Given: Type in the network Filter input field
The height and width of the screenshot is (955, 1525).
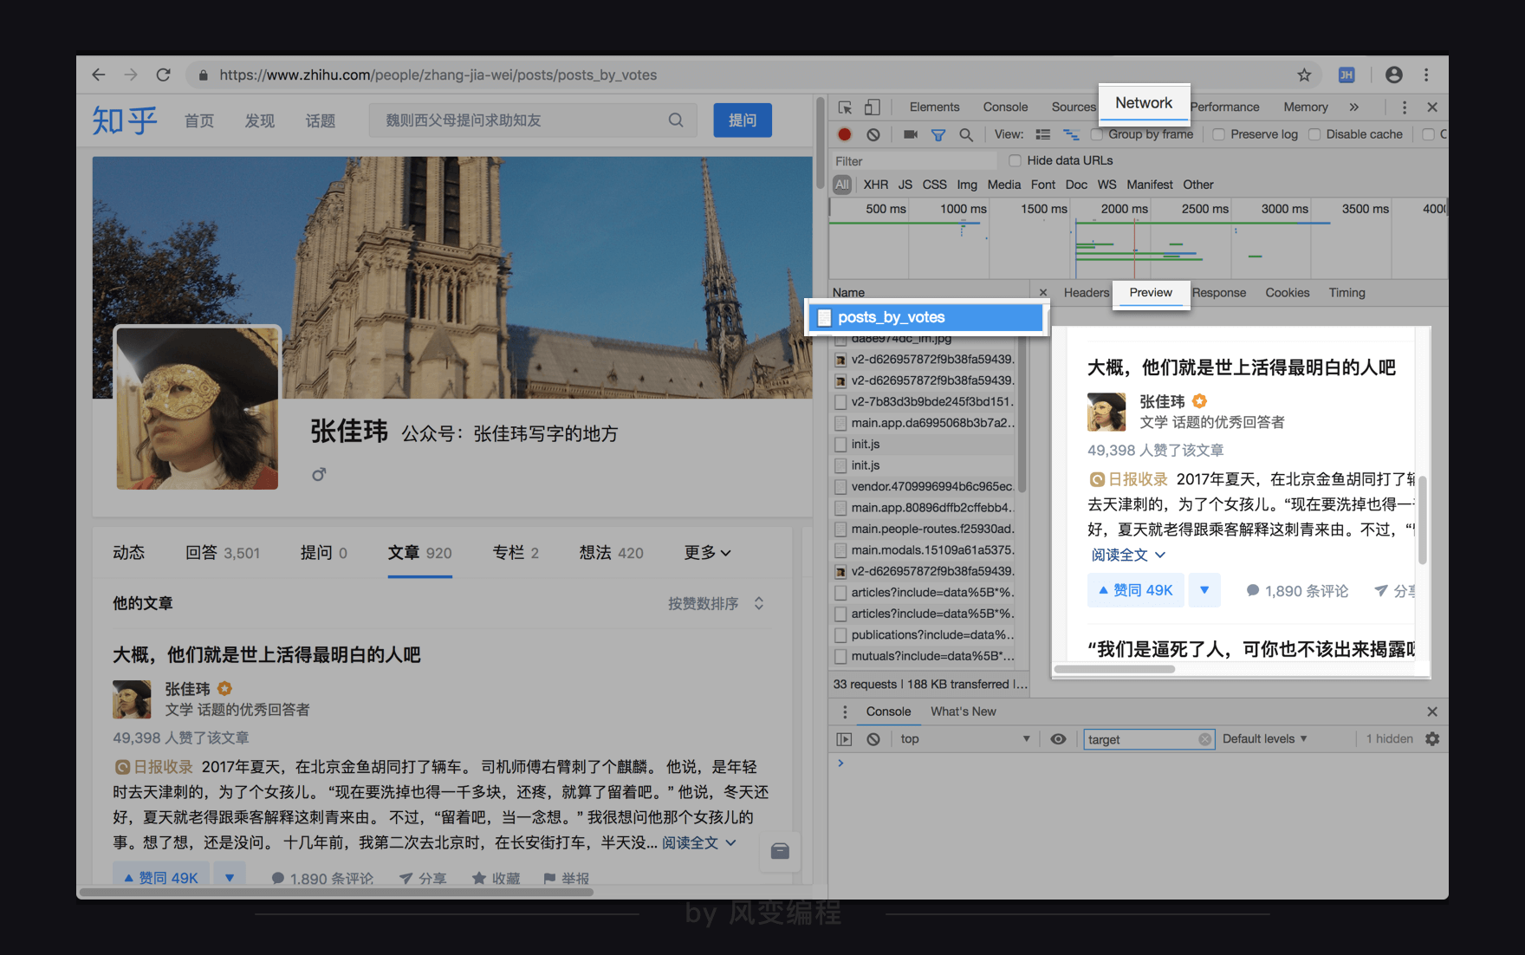Looking at the screenshot, I should 910,160.
